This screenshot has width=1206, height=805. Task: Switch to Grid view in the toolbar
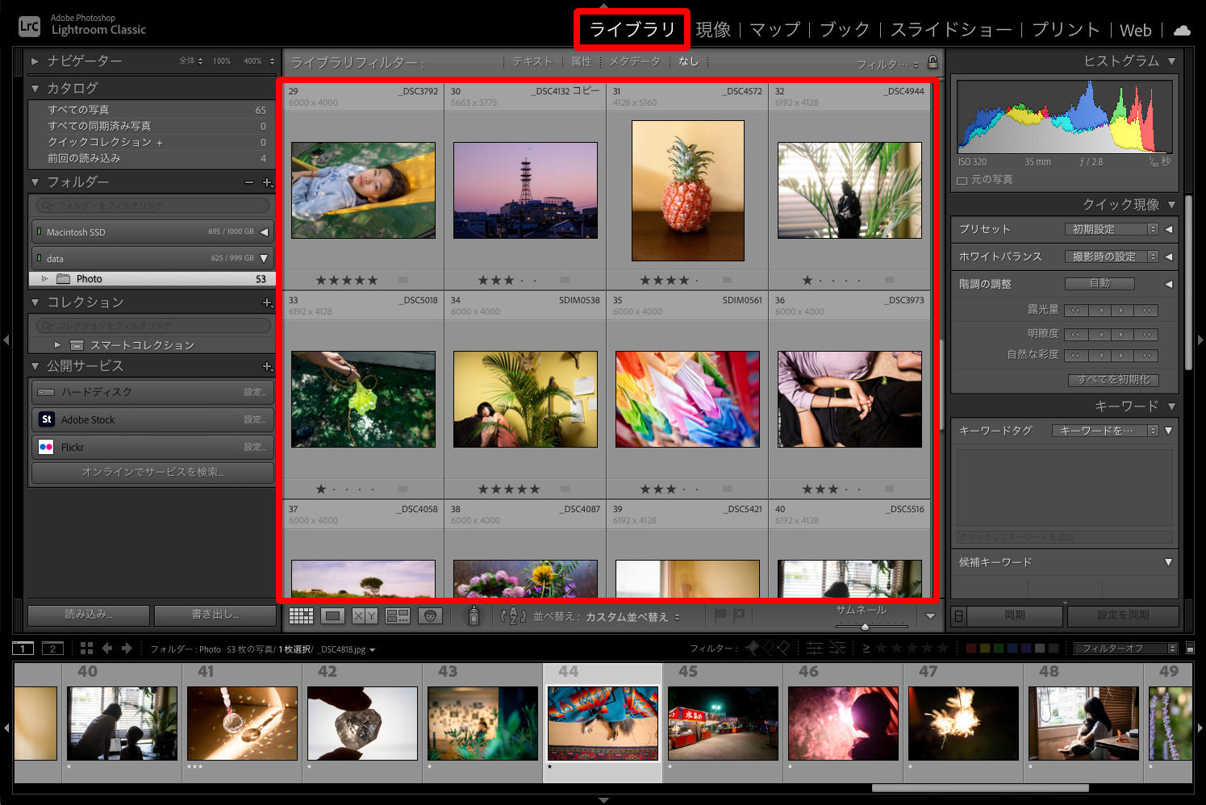coord(301,616)
